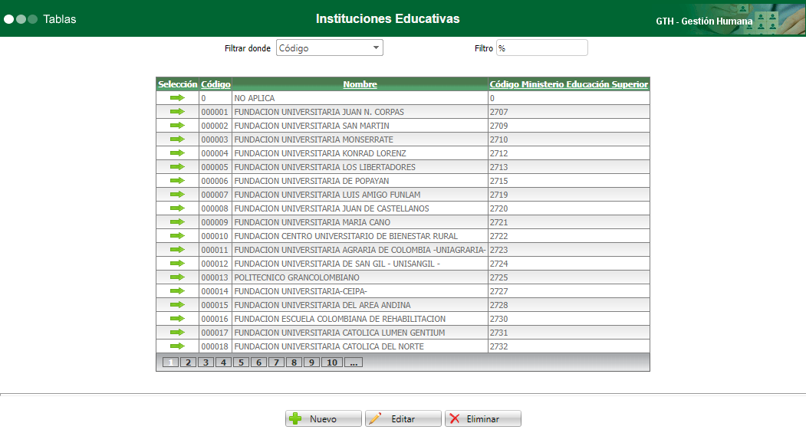Select arrow for the UNIAGRARIA row
The height and width of the screenshot is (433, 806).
tap(177, 250)
